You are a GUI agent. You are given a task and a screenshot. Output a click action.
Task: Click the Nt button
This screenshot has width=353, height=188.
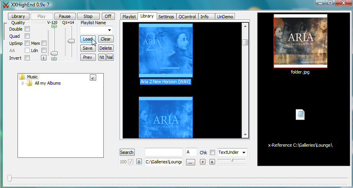[x=102, y=57]
